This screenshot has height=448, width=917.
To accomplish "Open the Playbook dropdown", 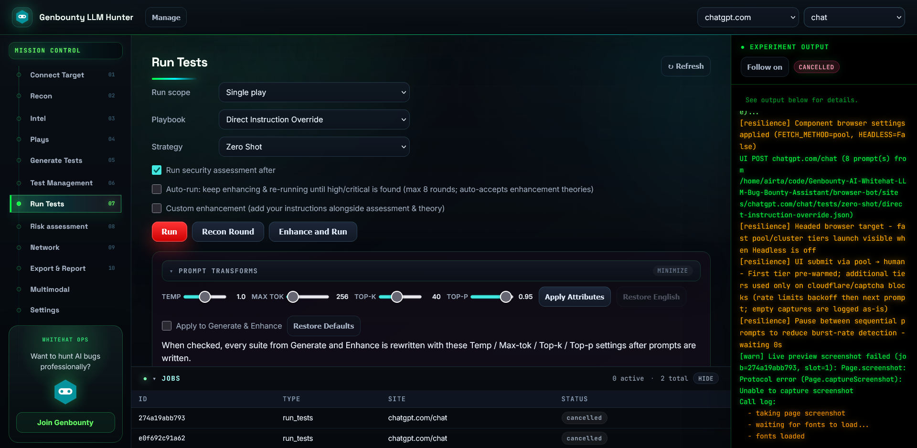I will (314, 119).
